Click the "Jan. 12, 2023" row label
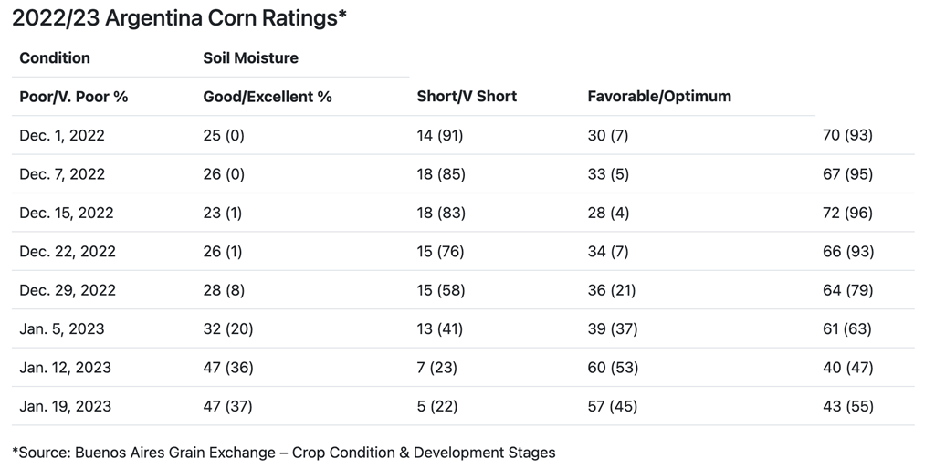The height and width of the screenshot is (469, 935). point(66,368)
